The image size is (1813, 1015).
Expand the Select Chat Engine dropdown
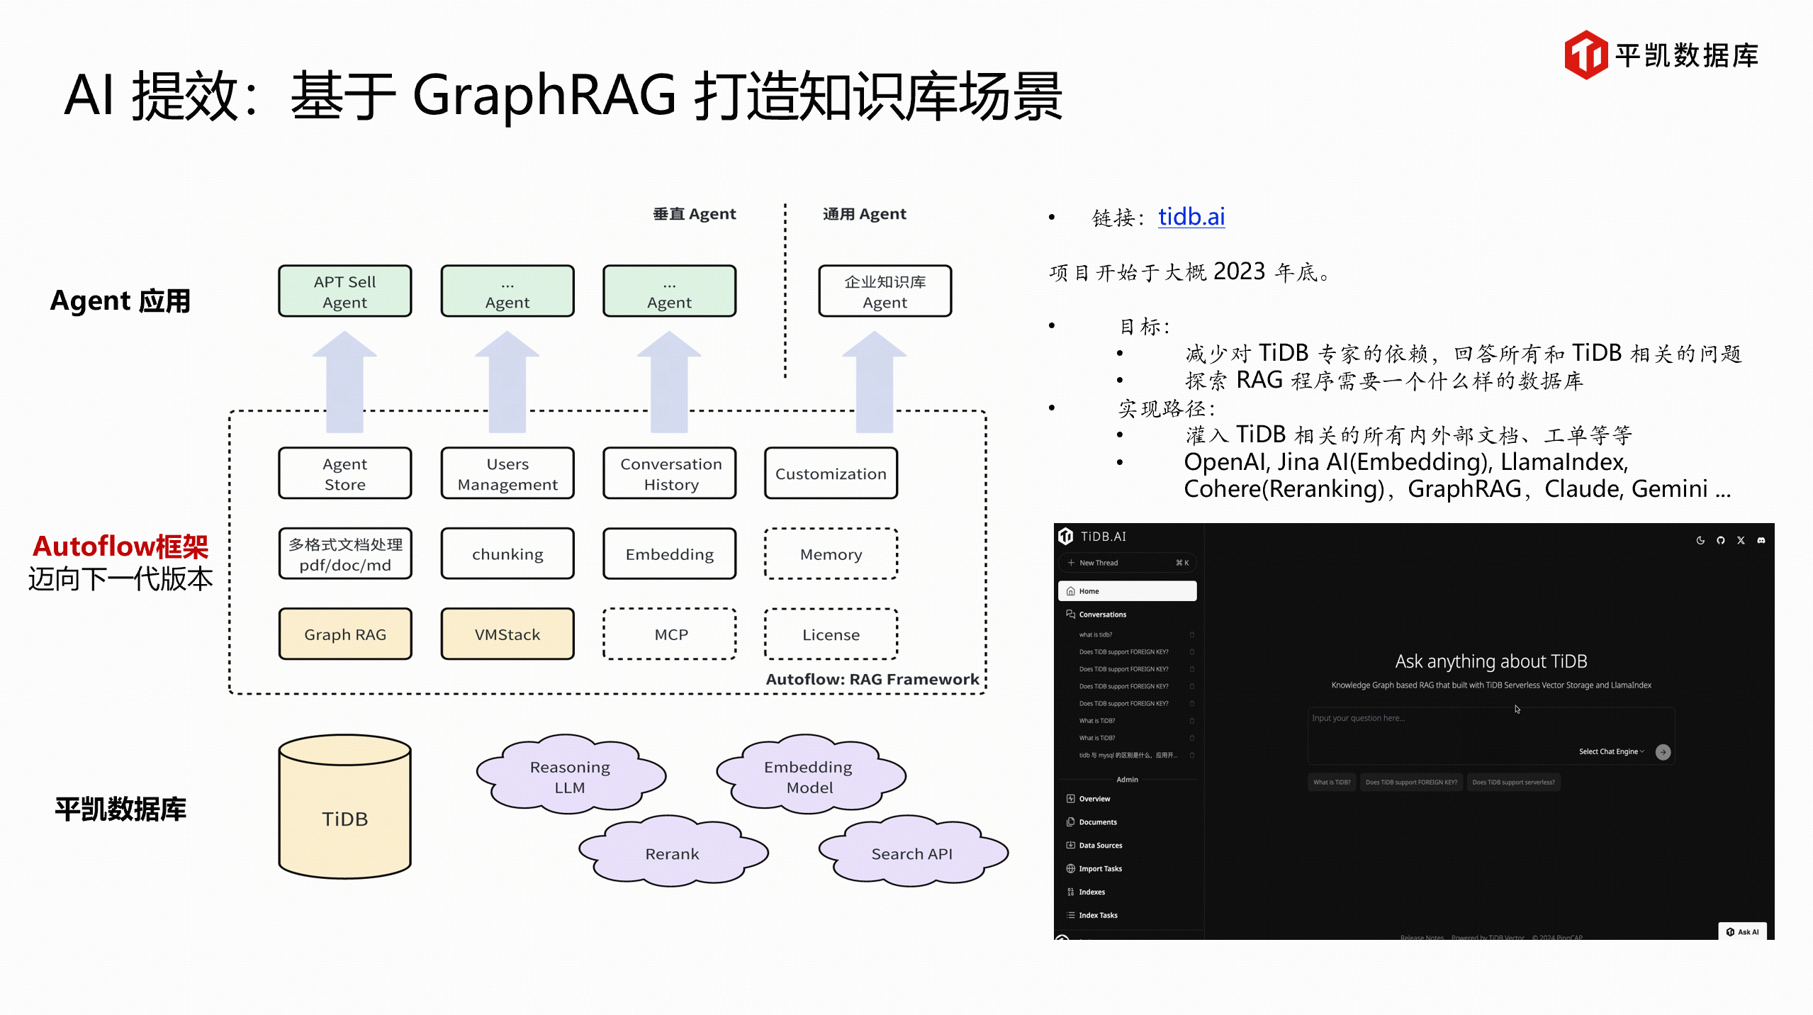coord(1611,752)
